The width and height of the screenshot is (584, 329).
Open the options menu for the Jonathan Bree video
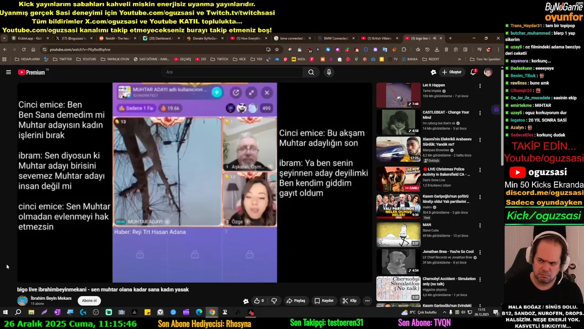click(480, 252)
